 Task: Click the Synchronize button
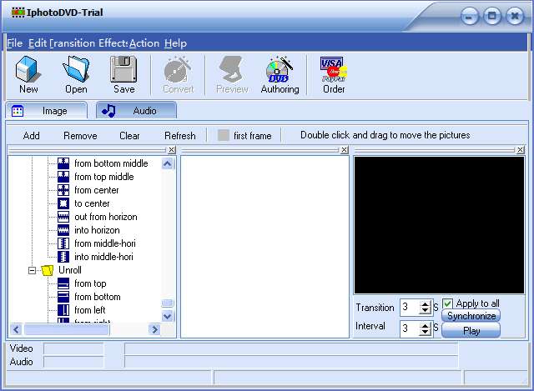(471, 316)
